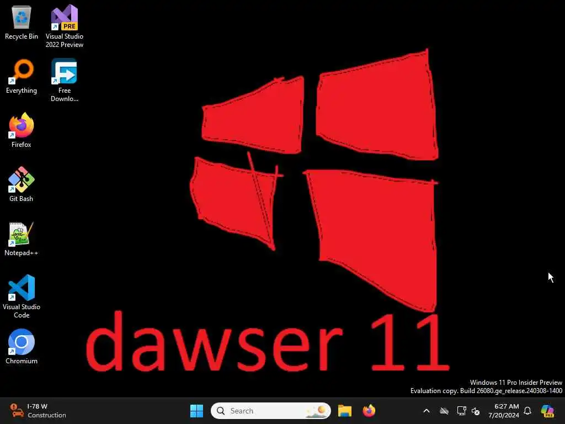The height and width of the screenshot is (424, 565).
Task: Launch Visual Studio 2022 Preview shortcut
Action: [x=65, y=26]
